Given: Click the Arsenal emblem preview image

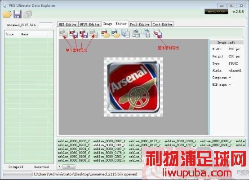Looking at the screenshot, I should coord(133,87).
